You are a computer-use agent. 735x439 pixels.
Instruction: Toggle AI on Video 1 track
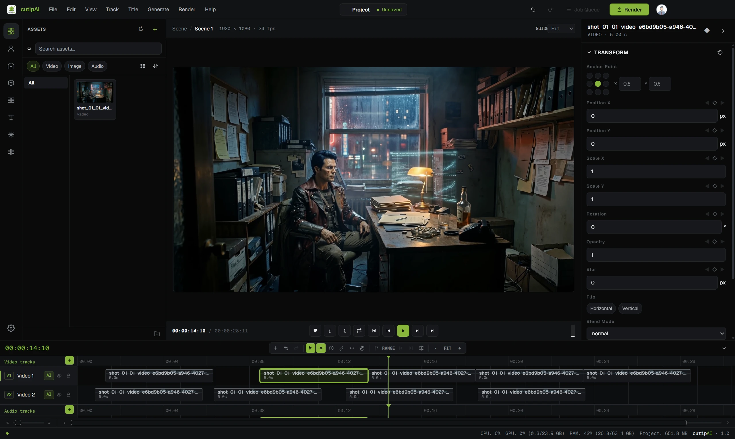[49, 376]
